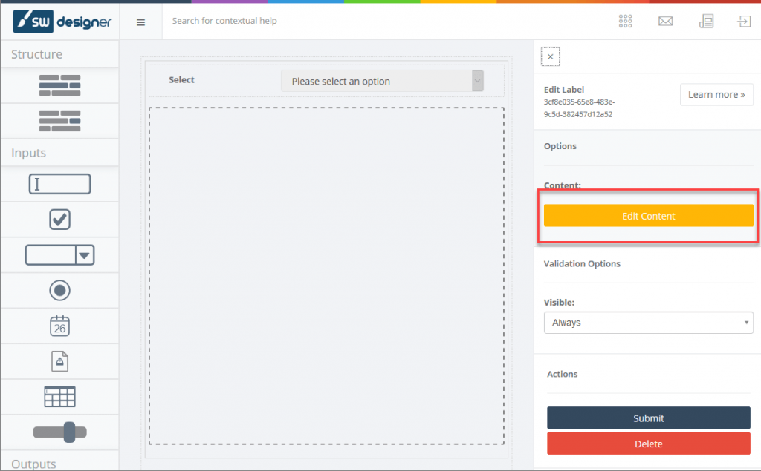Image resolution: width=761 pixels, height=471 pixels.
Task: Click the label ID text 3cf8e035
Action: 579,108
